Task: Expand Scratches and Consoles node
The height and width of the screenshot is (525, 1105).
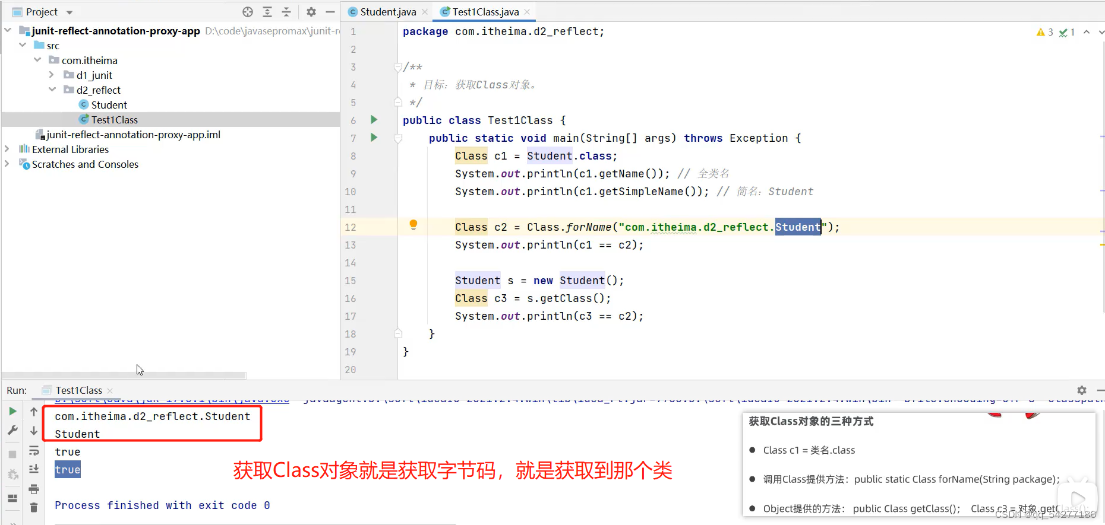Action: coord(7,164)
